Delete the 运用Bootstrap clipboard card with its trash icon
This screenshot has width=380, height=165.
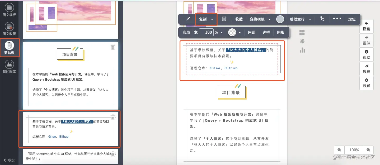pos(113,154)
